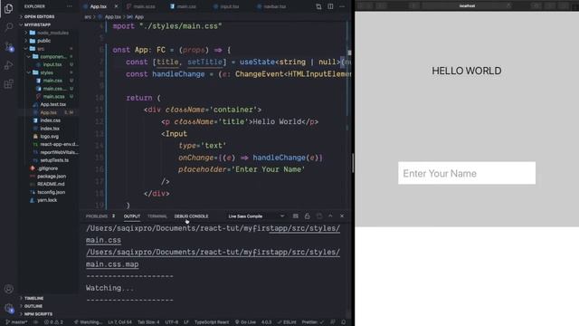This screenshot has height=326, width=579.
Task: Switch to the main.scss editor tab
Action: [141, 6]
